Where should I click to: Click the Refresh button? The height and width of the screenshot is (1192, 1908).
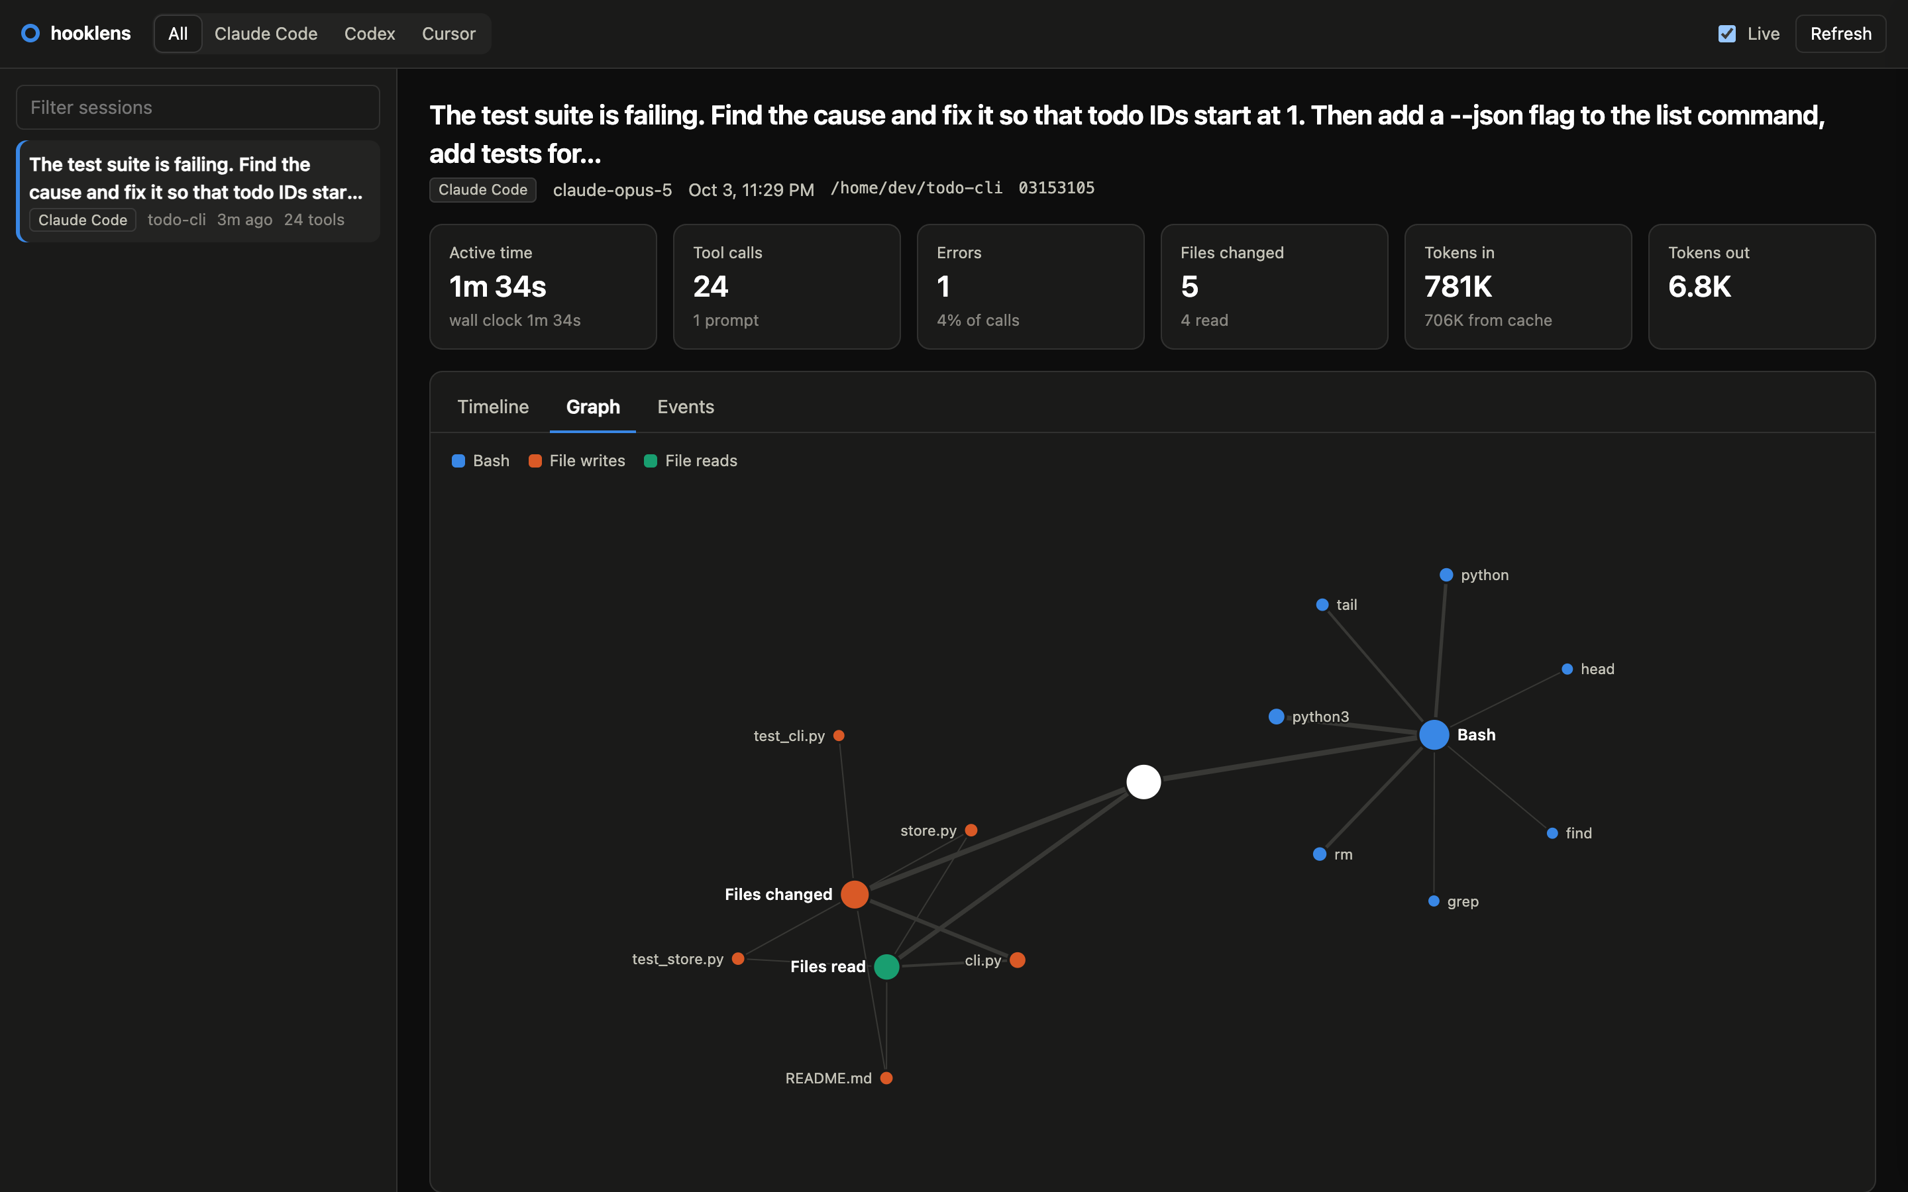(x=1840, y=34)
